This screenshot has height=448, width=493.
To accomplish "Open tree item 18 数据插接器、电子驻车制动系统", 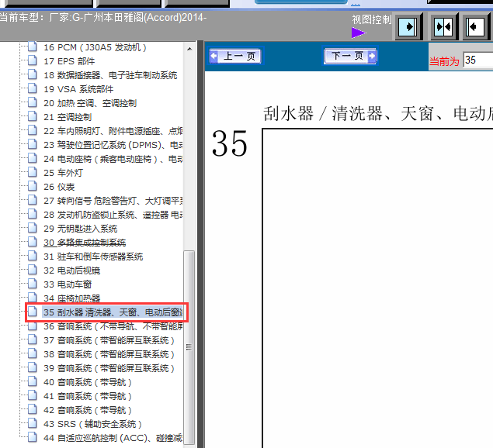I will point(110,75).
